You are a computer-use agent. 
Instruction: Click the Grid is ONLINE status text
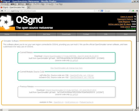pos(131,29)
